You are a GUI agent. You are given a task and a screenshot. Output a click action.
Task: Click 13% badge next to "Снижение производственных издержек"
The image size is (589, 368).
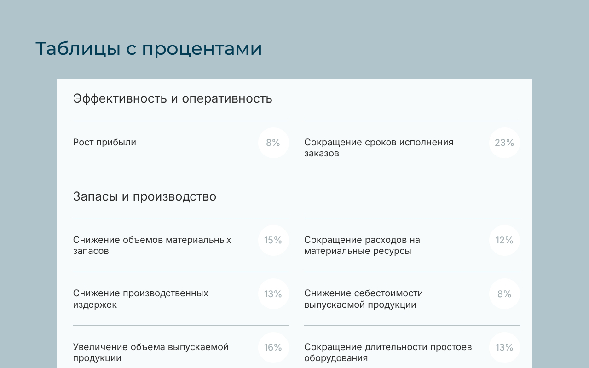[273, 294]
